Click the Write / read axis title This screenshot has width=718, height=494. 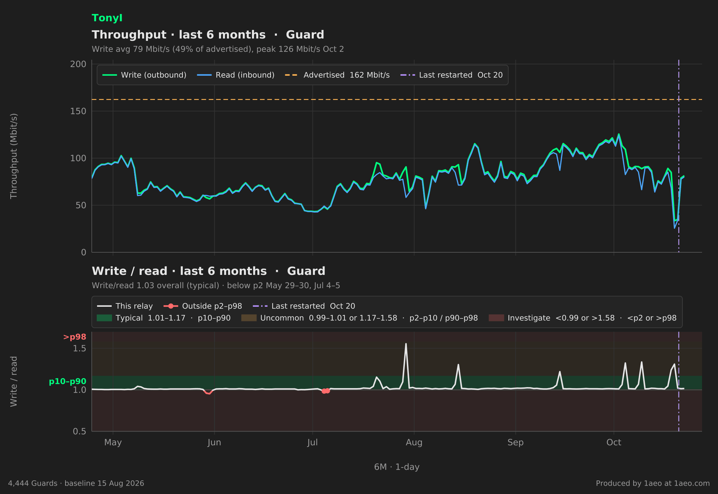[14, 381]
